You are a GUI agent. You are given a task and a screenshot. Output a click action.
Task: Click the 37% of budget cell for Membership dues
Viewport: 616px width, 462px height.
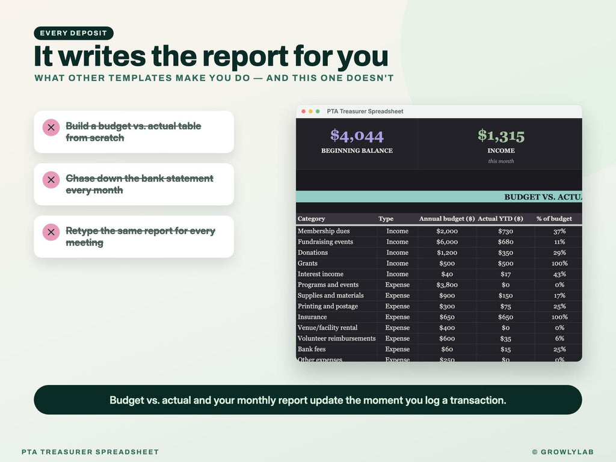pyautogui.click(x=559, y=231)
